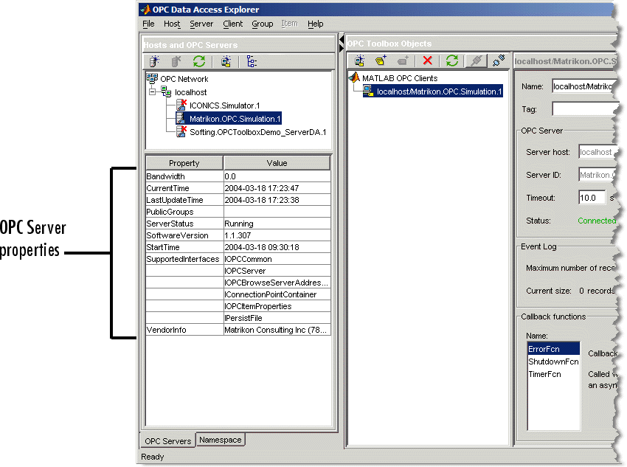The height and width of the screenshot is (467, 627).
Task: Select TimerFcn callback function
Action: pos(546,374)
